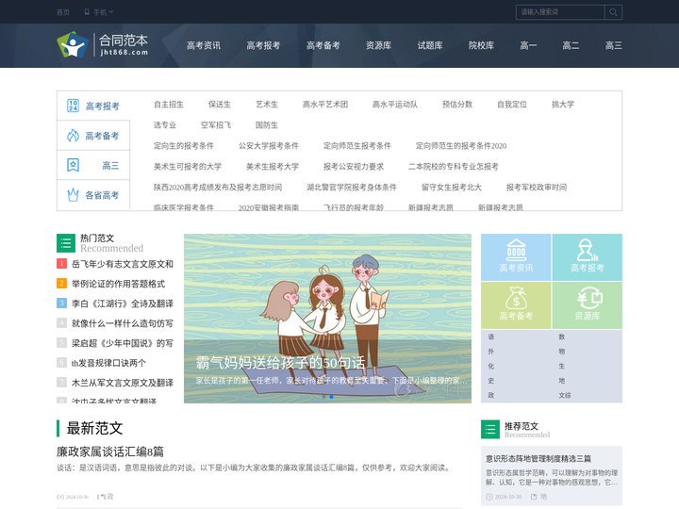Open 定向师范生的报考条件2020 link
Viewport: 679px width, 509px height.
[461, 146]
